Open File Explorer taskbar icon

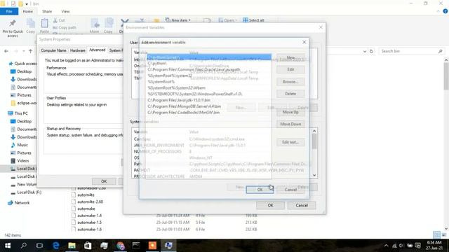coord(72,246)
